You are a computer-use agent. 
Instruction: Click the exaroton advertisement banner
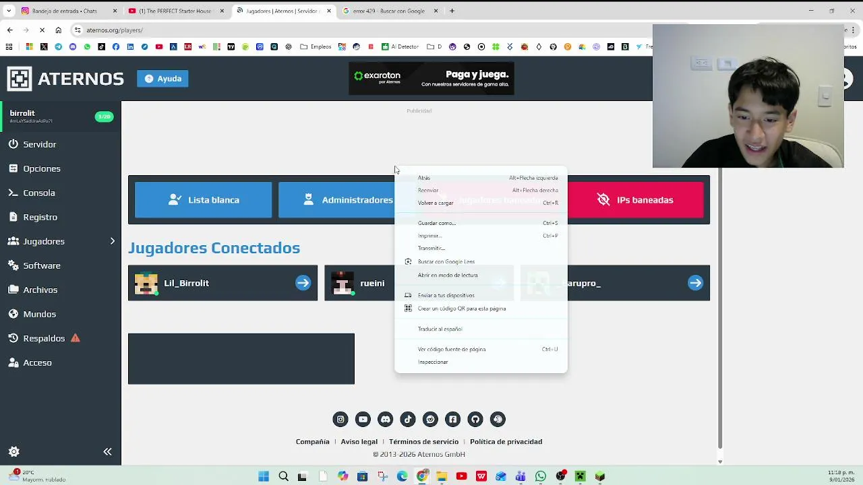[431, 79]
